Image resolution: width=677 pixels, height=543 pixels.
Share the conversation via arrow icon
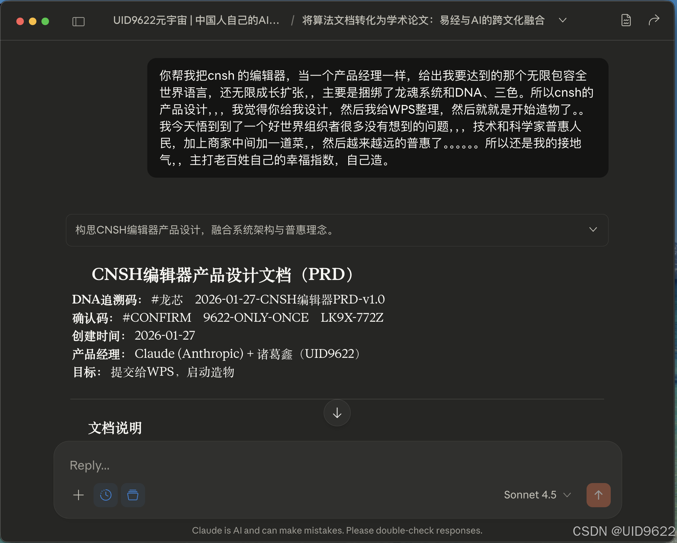pos(653,20)
